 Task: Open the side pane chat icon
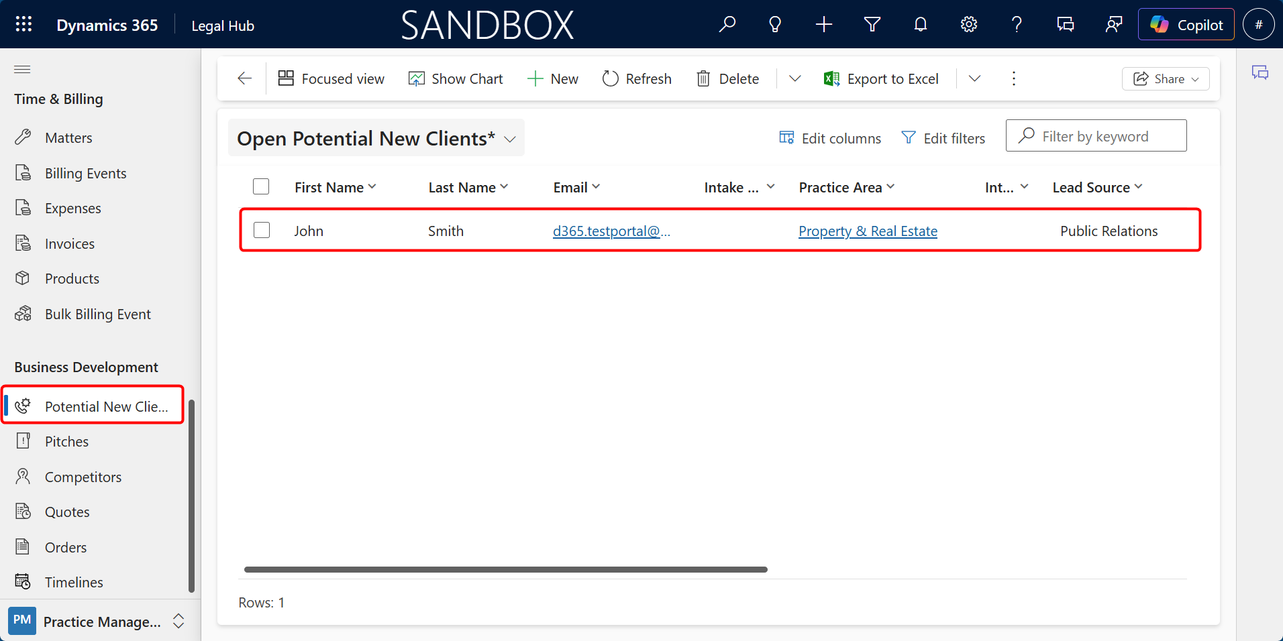tap(1260, 72)
